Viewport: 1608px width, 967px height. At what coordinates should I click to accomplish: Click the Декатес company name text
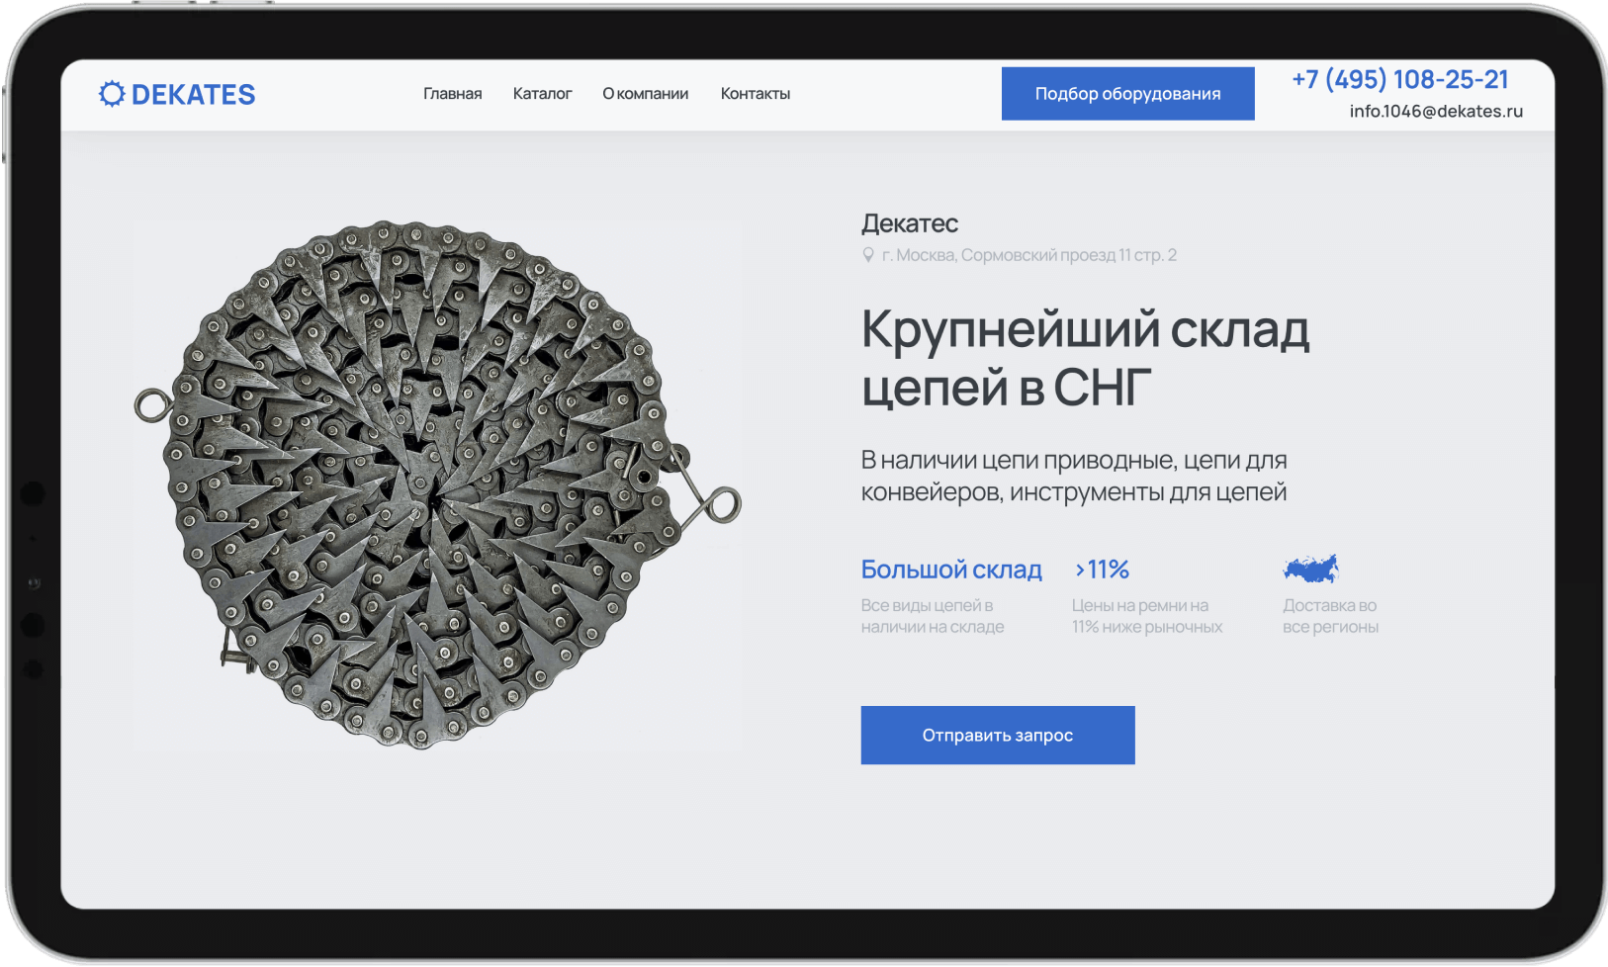click(x=910, y=223)
